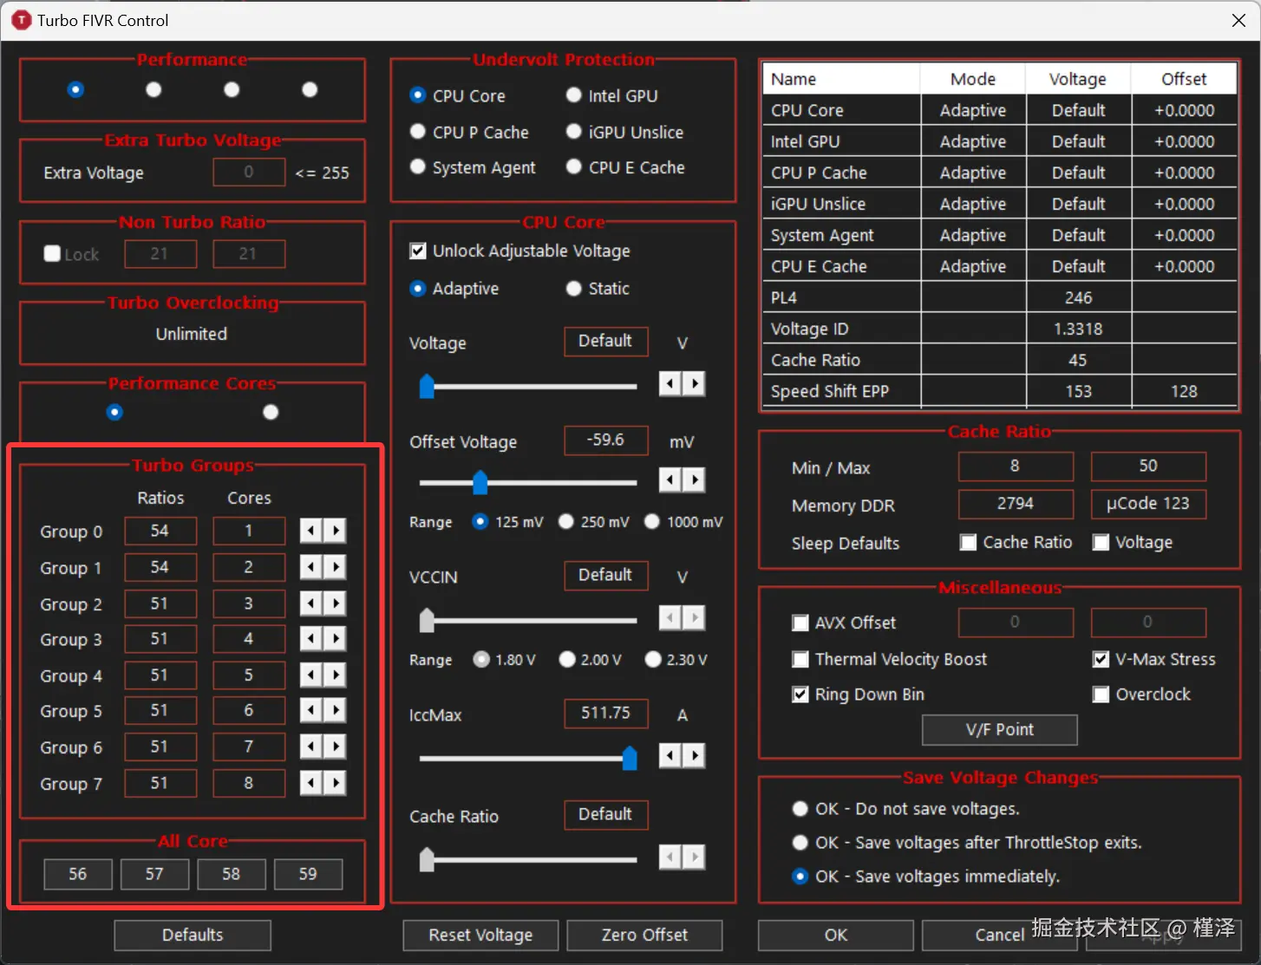The height and width of the screenshot is (965, 1261).
Task: Toggle V-Max Stress checkbox
Action: coord(1101,659)
